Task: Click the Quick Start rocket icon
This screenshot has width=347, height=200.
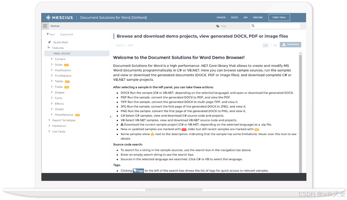Action: tap(49, 42)
